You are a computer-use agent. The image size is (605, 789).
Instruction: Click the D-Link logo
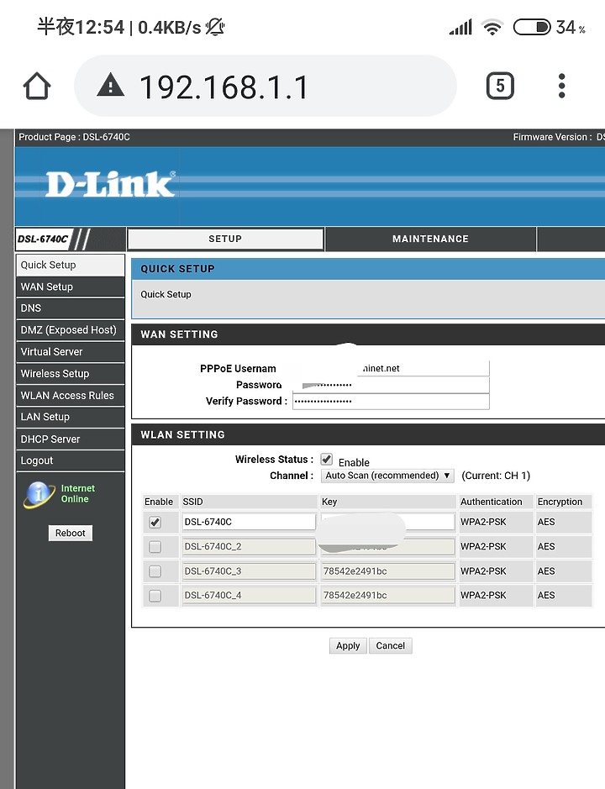[x=111, y=184]
